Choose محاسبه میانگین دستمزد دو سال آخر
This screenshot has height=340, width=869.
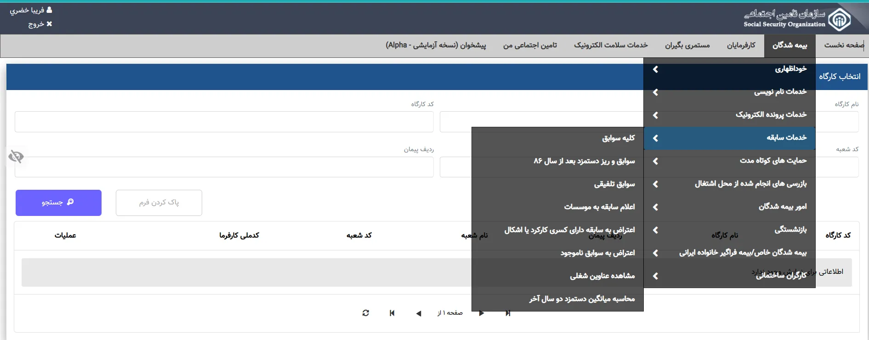557,299
